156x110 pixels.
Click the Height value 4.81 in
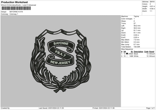(152, 6)
